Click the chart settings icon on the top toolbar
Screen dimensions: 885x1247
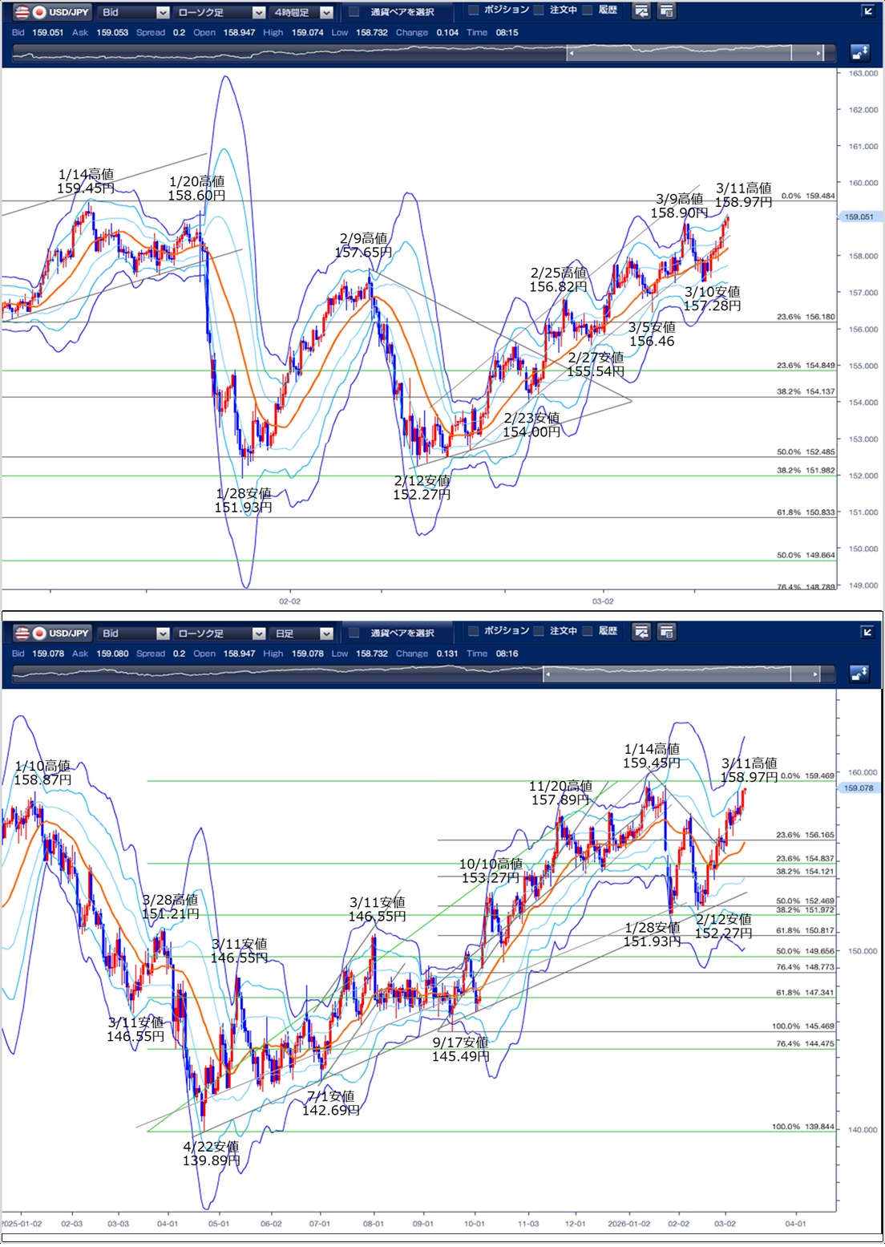pos(641,11)
